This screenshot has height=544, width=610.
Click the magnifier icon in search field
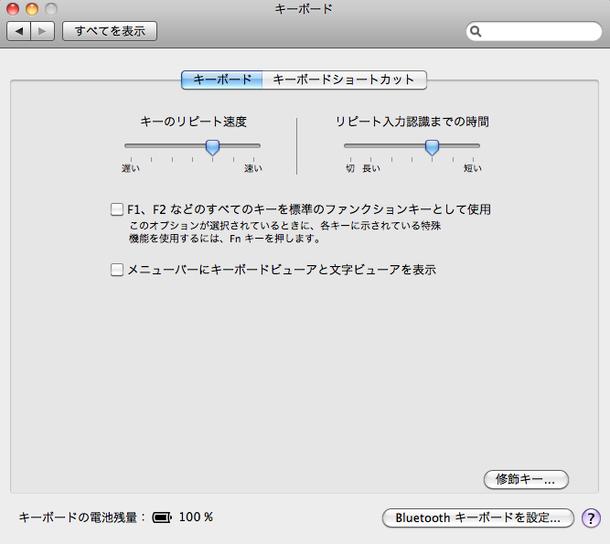pyautogui.click(x=476, y=31)
